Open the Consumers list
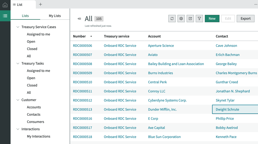 pos(36,122)
